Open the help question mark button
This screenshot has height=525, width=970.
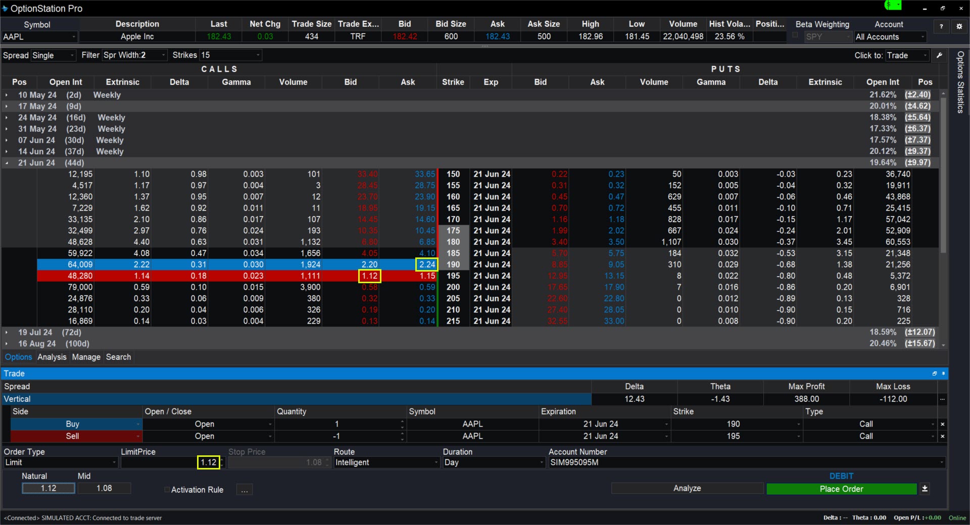(941, 26)
